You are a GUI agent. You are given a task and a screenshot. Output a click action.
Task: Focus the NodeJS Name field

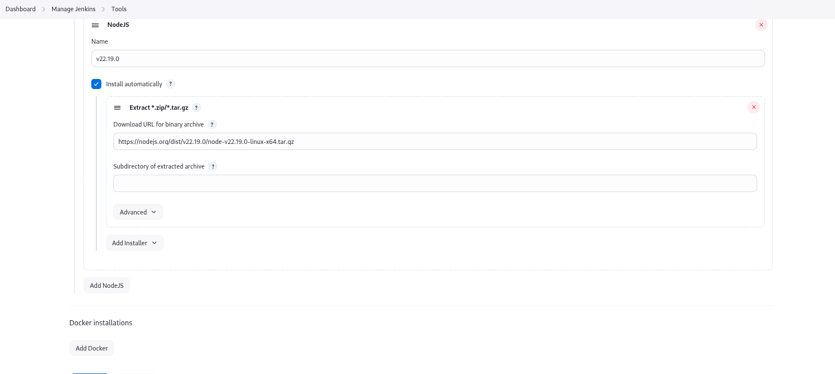coord(428,59)
